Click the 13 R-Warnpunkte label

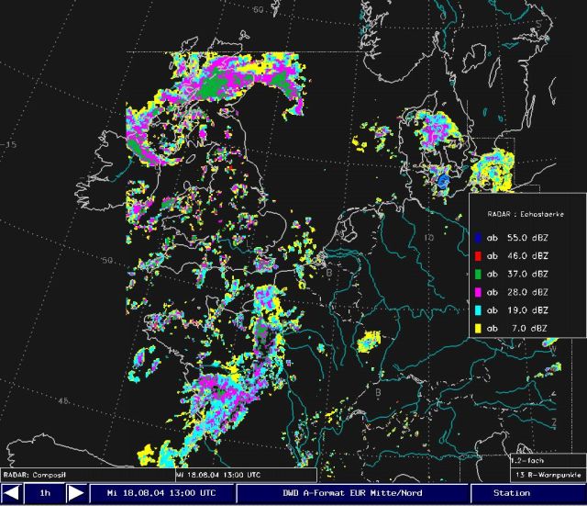tap(547, 475)
